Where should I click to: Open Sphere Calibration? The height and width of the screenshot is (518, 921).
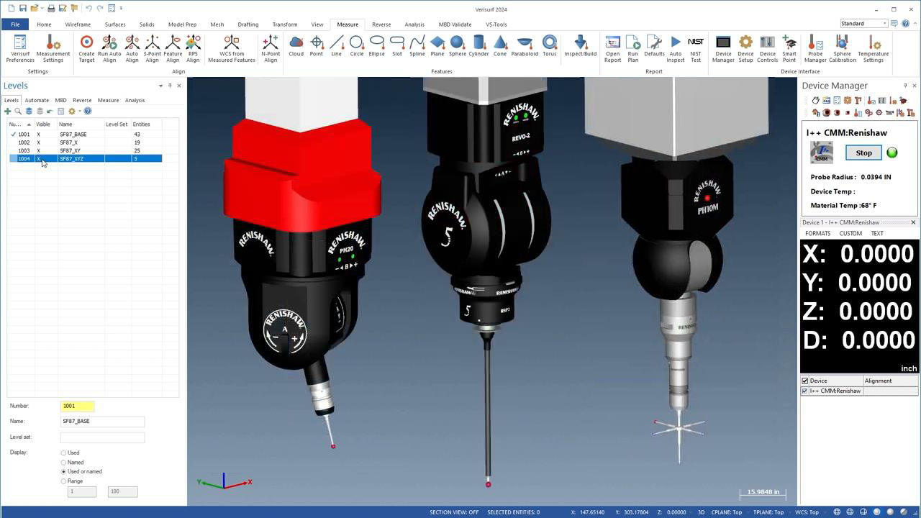click(x=843, y=49)
